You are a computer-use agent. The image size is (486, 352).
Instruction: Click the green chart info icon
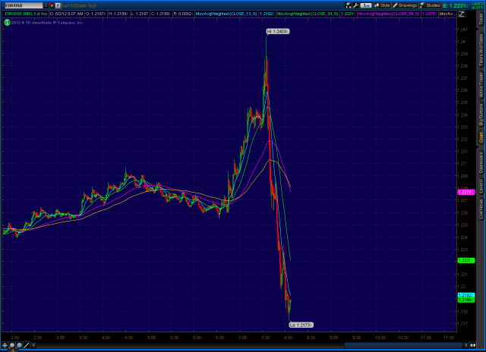click(x=7, y=23)
